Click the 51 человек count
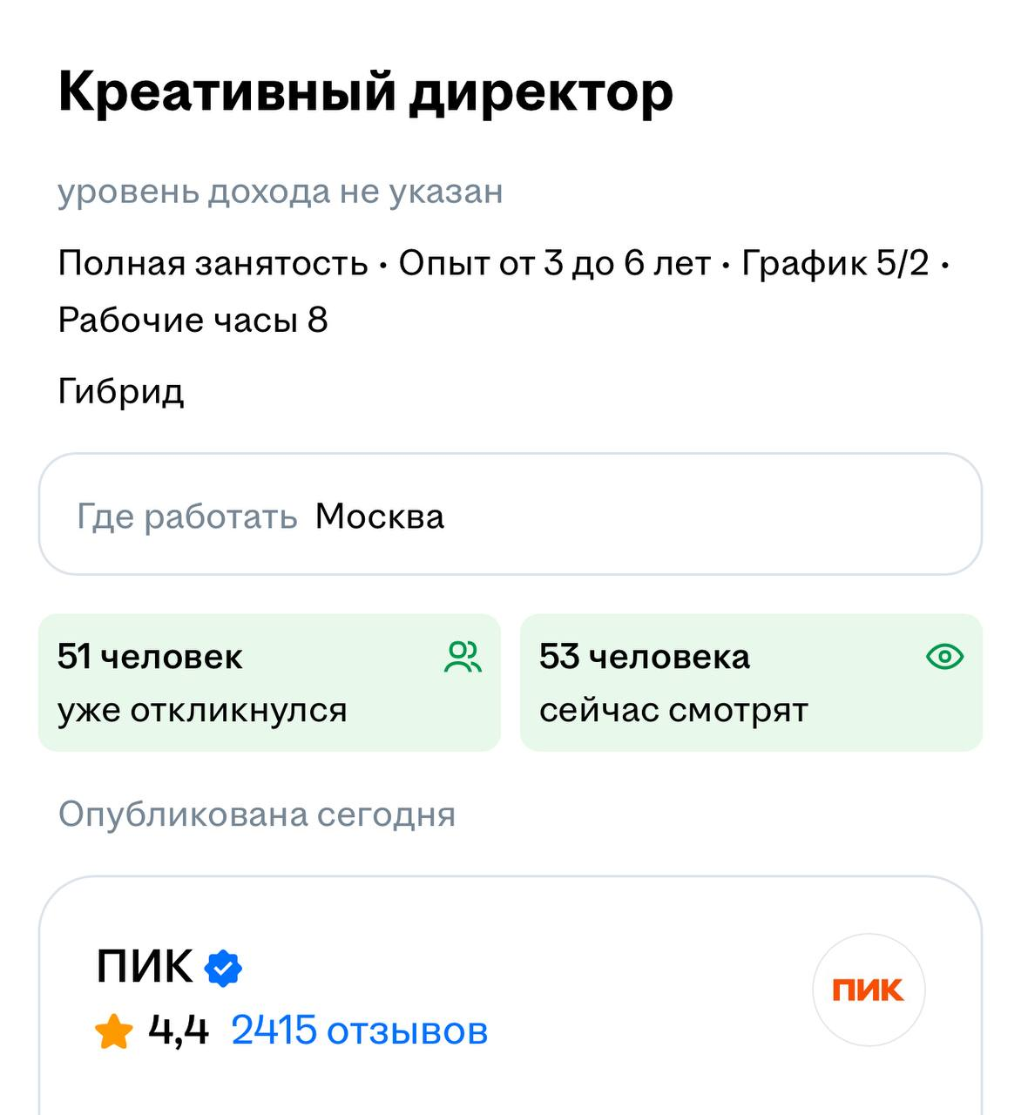The image size is (1021, 1115). point(150,657)
